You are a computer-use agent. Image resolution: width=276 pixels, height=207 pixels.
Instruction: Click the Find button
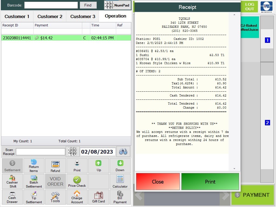click(x=88, y=5)
